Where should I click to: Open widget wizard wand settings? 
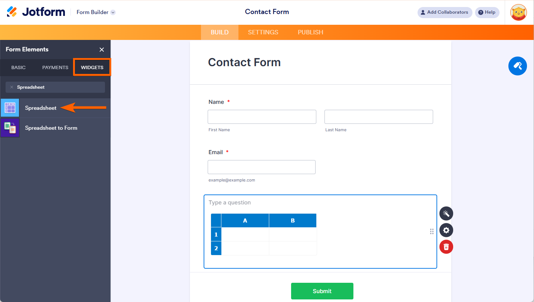click(446, 213)
